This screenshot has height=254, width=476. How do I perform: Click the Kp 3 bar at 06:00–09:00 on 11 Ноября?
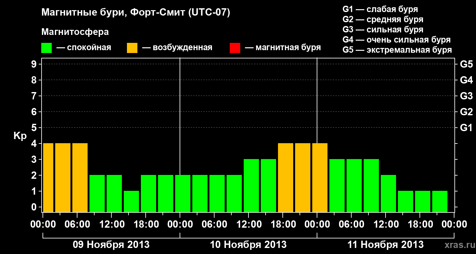click(354, 185)
